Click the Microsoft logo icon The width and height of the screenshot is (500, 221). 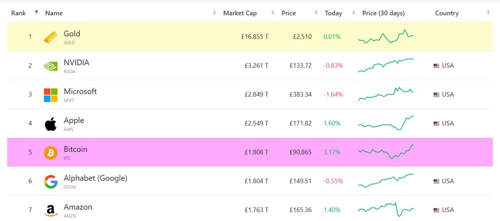(50, 94)
